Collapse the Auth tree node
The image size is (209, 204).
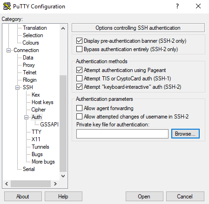[26, 117]
